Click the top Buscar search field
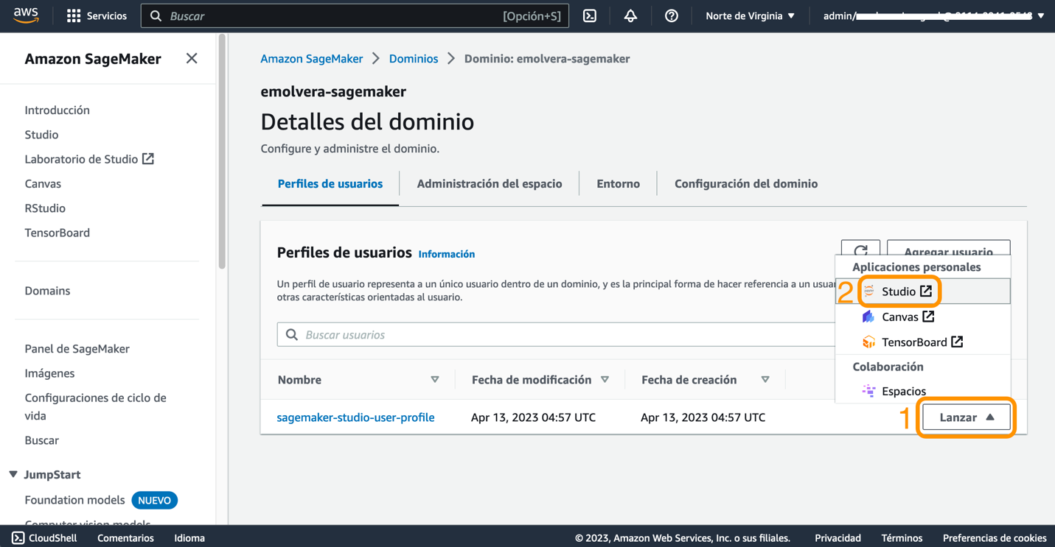 tap(355, 15)
